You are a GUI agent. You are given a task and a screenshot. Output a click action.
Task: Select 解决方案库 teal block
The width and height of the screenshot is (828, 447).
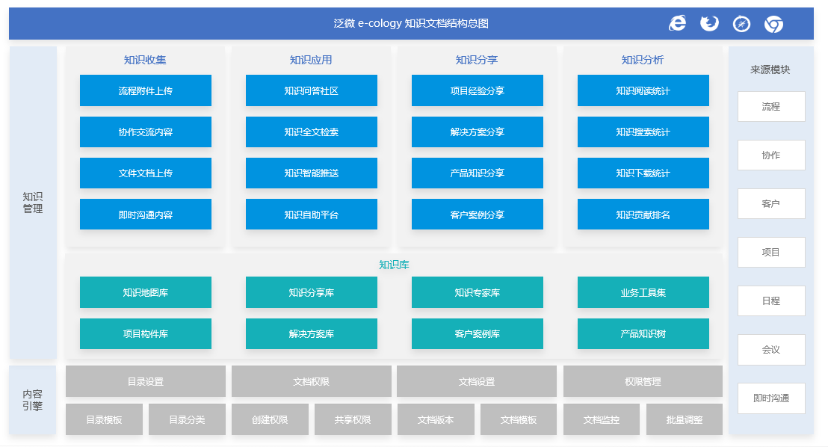coord(312,333)
